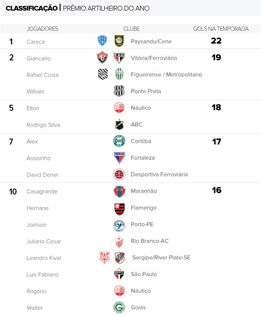Screen dimensions: 261x316
Task: Select the Flamengo club crest
Action: 119,209
